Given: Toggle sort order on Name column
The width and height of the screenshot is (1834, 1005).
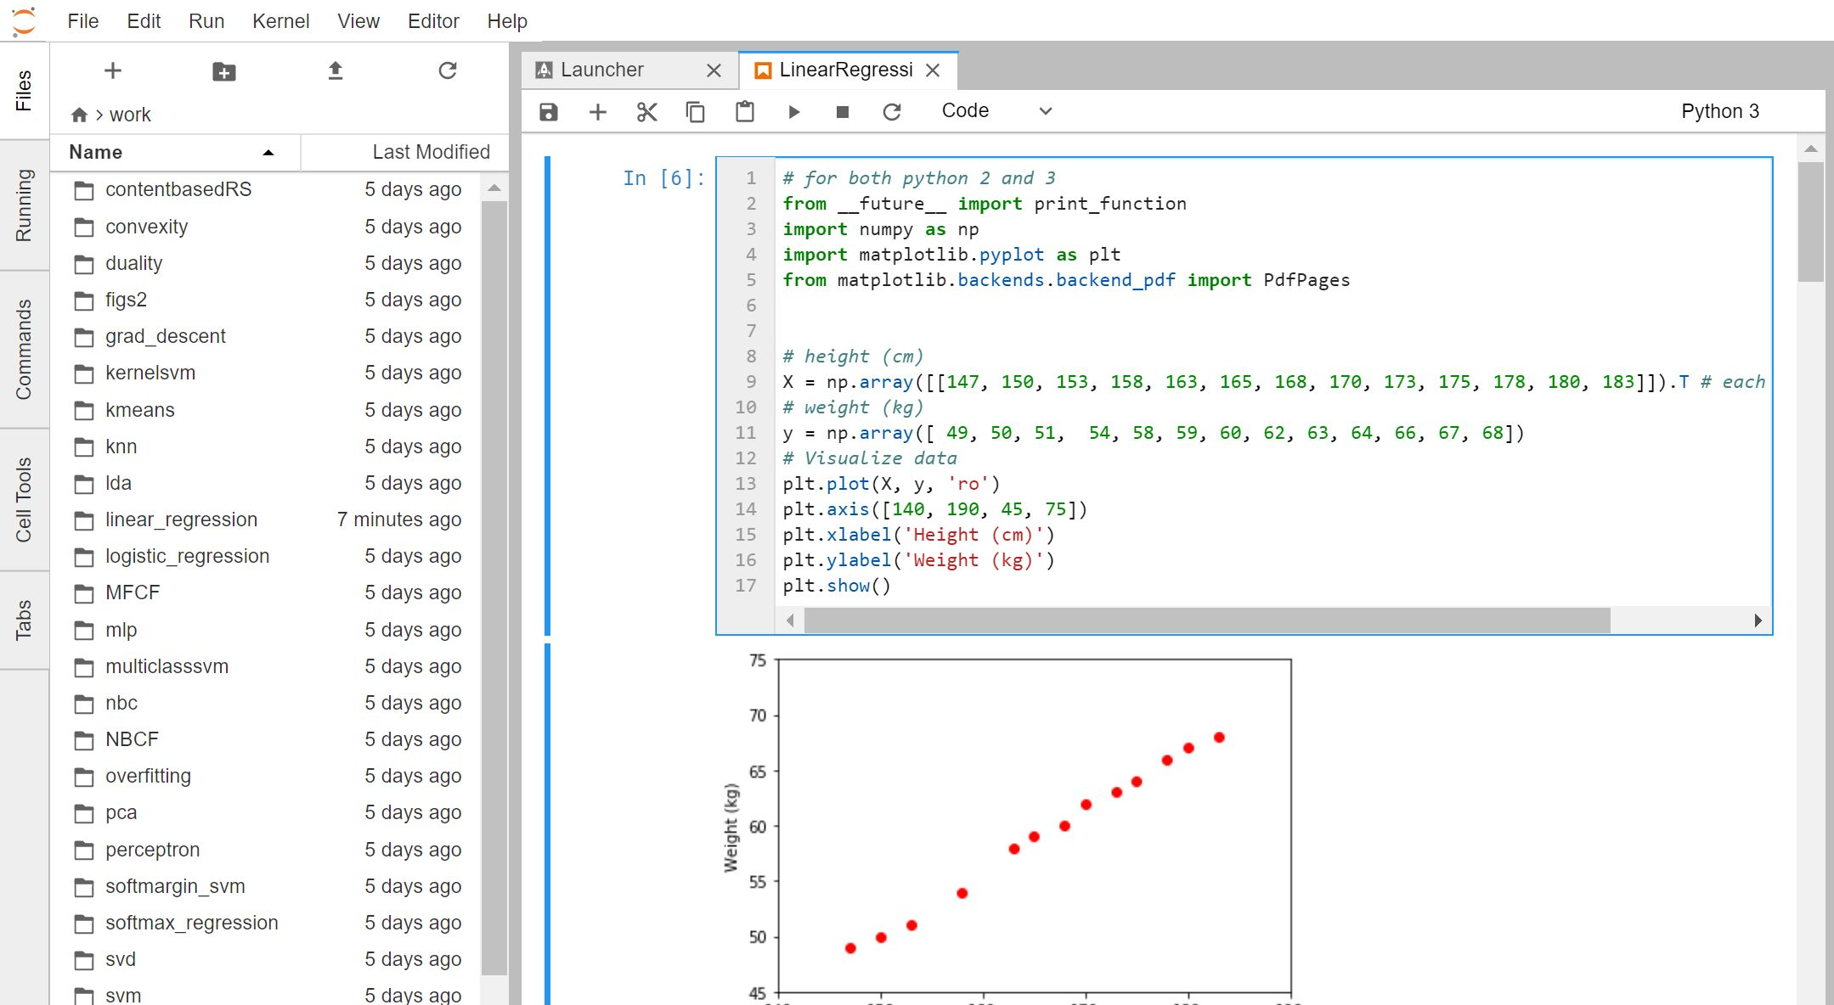Looking at the screenshot, I should point(174,152).
